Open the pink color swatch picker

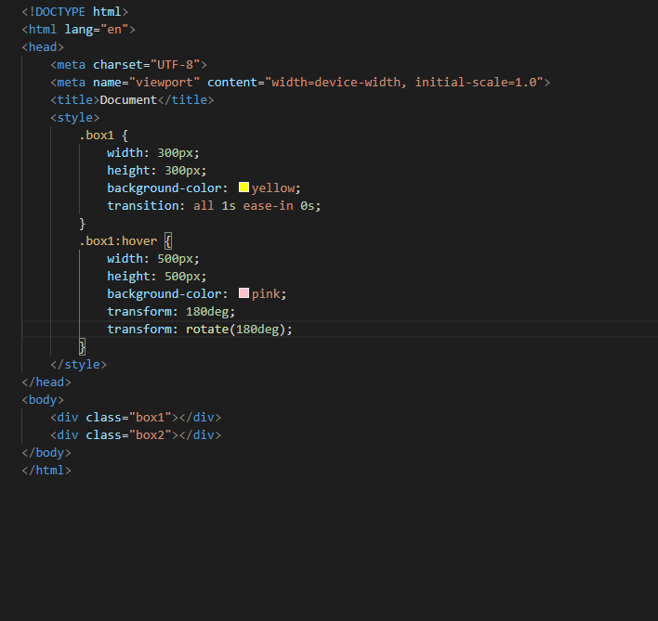(243, 292)
